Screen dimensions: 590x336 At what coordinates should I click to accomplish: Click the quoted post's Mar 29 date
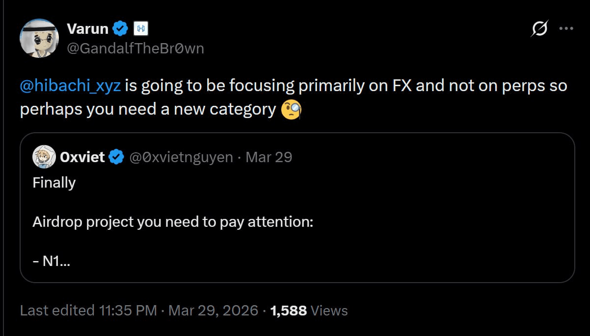[x=268, y=157]
